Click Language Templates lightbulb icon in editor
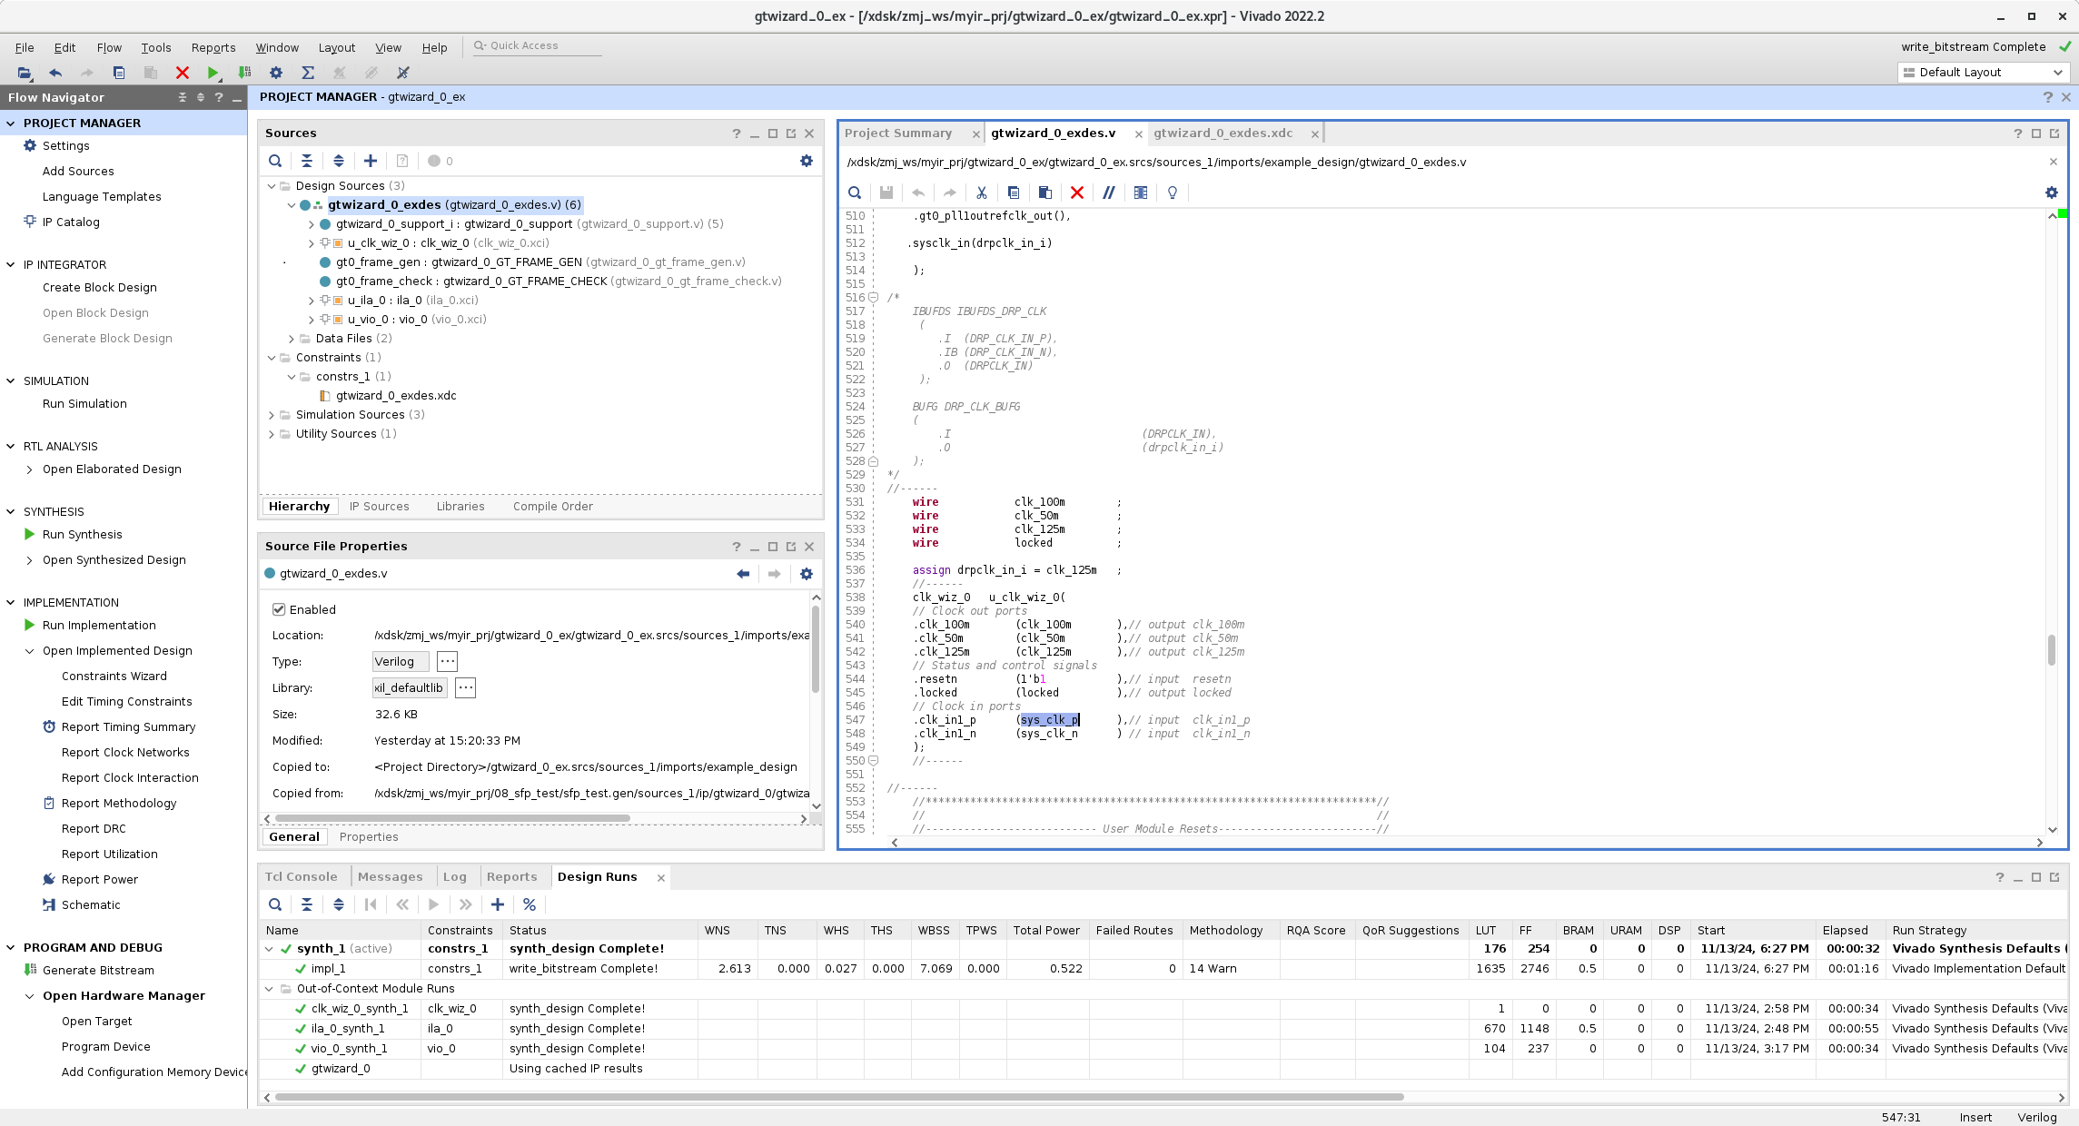The image size is (2079, 1126). [x=1173, y=193]
